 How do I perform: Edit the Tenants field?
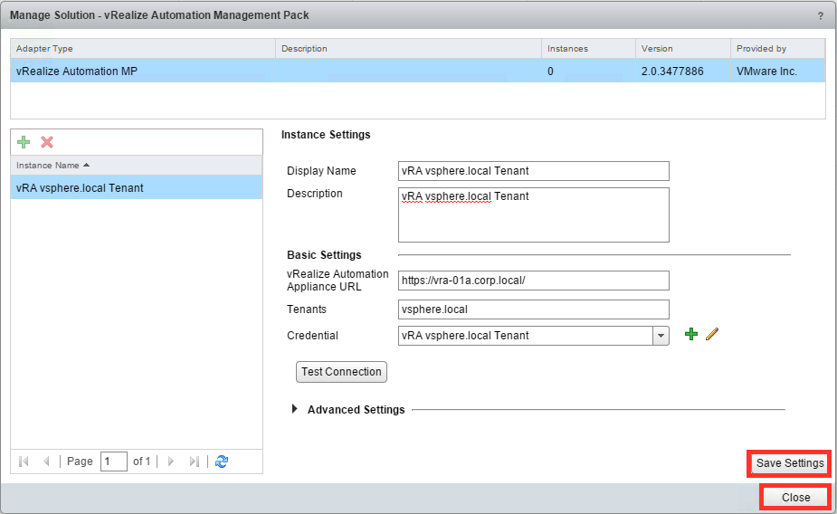click(x=533, y=309)
